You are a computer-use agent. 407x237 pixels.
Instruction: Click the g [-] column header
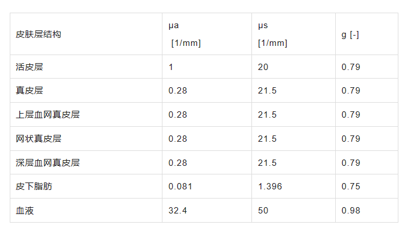(350, 34)
